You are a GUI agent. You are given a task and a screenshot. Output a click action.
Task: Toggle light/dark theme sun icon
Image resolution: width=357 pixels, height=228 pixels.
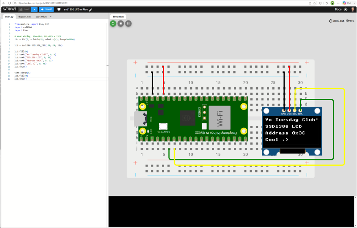[345, 9]
